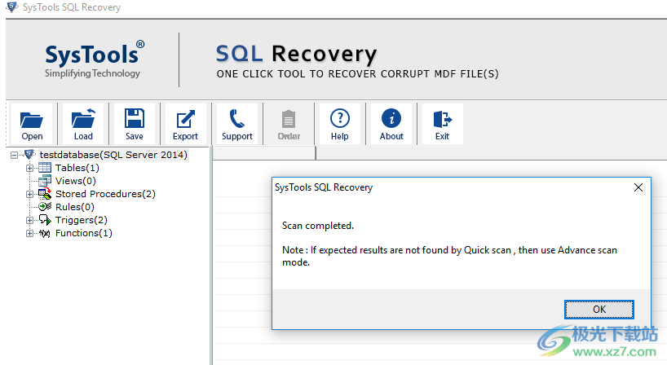The width and height of the screenshot is (667, 365).
Task: Click the Load toolbar icon
Action: [83, 124]
